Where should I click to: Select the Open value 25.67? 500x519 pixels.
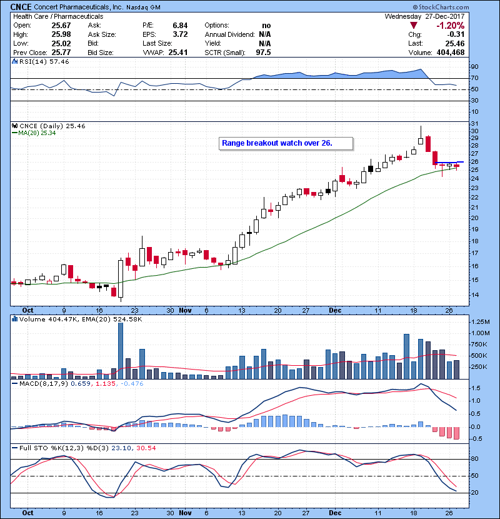tap(61, 26)
